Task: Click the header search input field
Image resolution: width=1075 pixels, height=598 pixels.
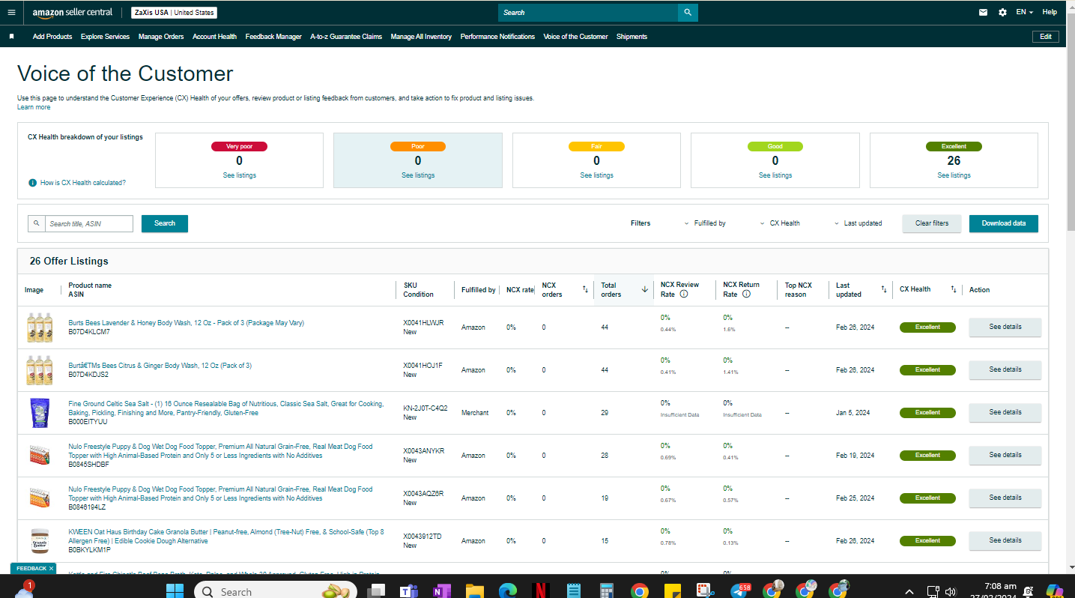Action: tap(588, 13)
